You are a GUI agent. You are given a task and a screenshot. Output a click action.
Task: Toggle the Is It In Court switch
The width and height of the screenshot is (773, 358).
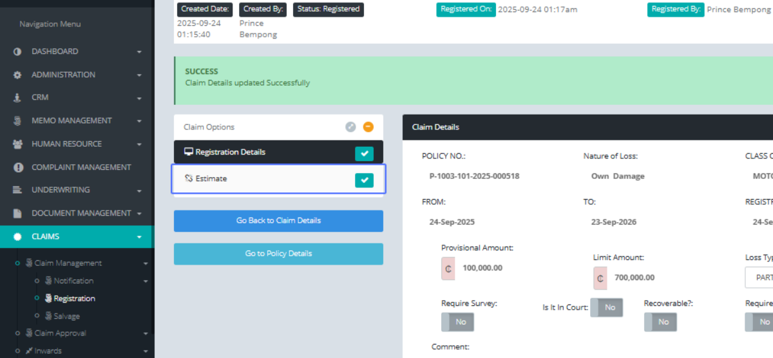(606, 308)
